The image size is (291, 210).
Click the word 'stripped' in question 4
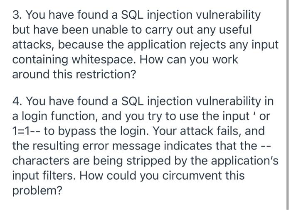pyautogui.click(x=148, y=161)
